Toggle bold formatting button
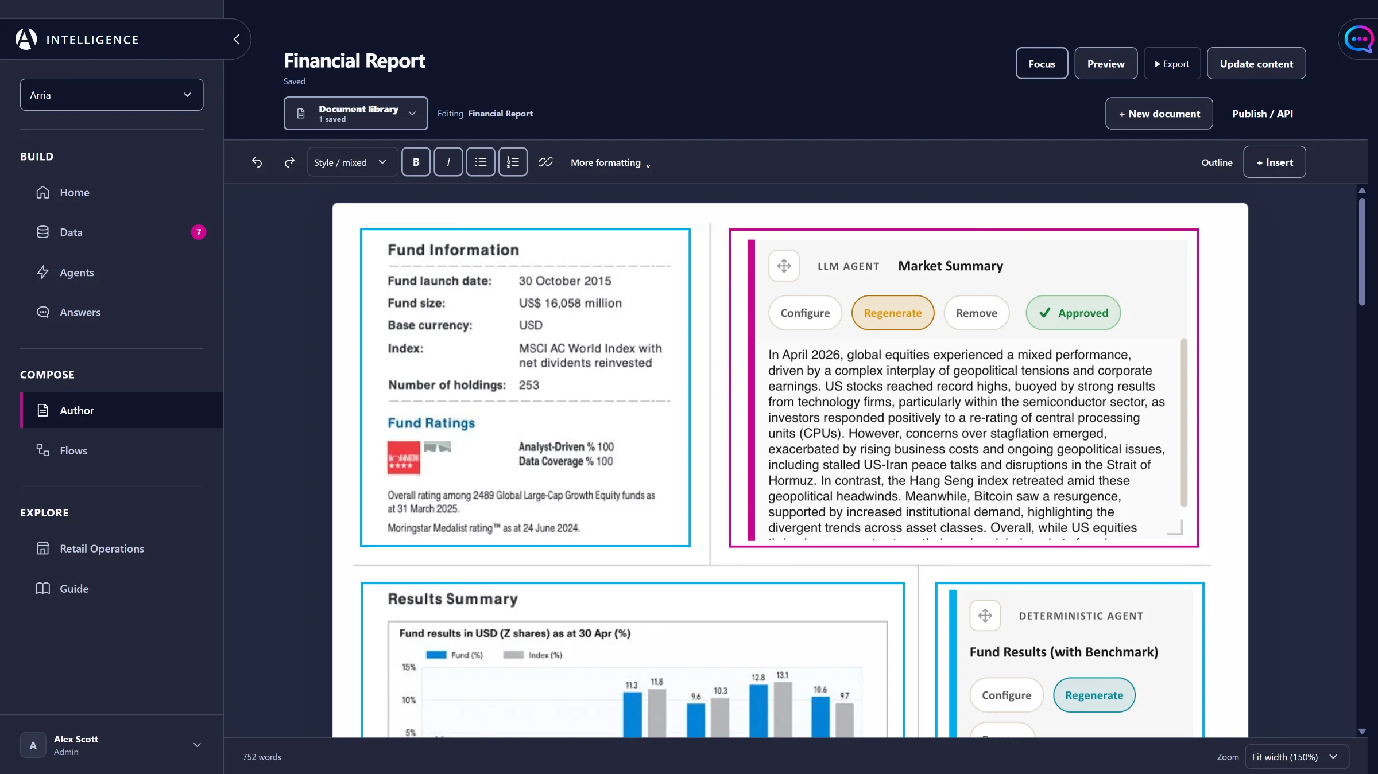 pyautogui.click(x=416, y=162)
